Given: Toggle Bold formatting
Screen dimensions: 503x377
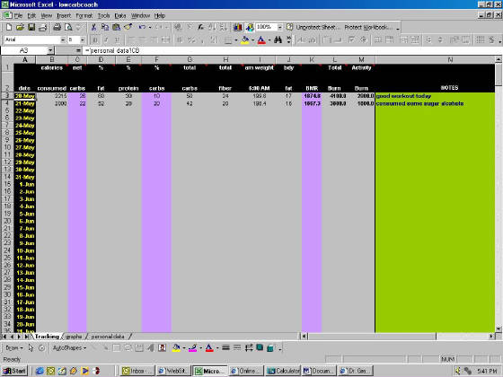Looking at the screenshot, I should pyautogui.click(x=95, y=39).
